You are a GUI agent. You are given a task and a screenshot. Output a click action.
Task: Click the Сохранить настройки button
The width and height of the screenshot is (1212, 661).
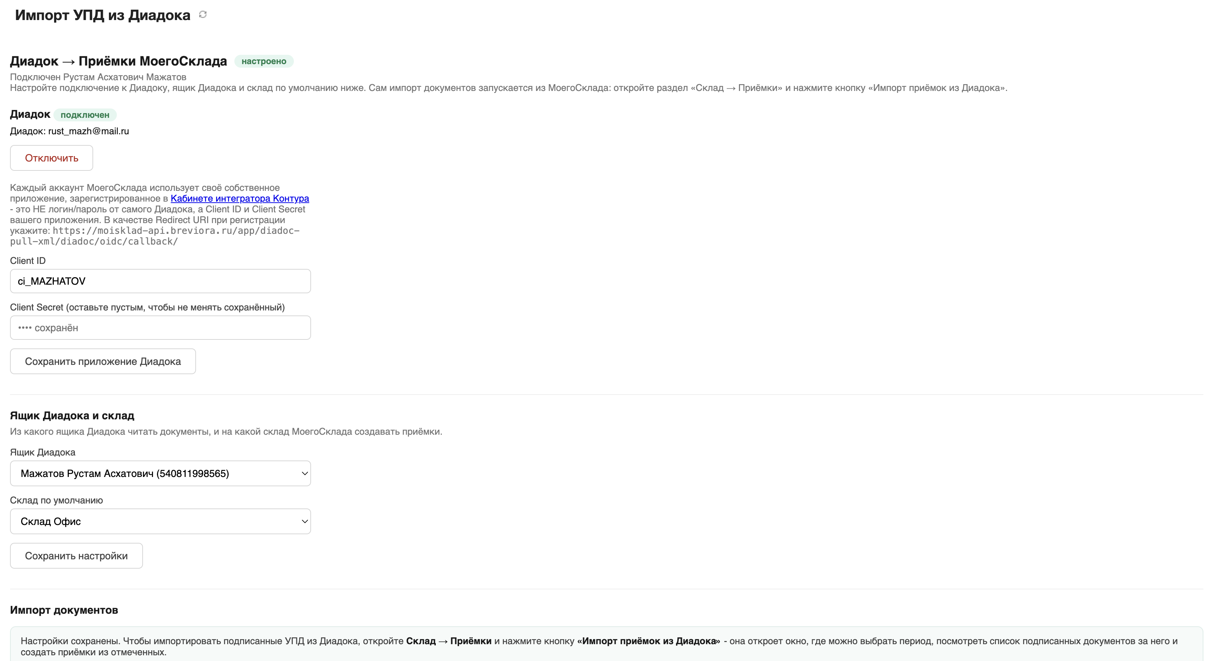77,556
